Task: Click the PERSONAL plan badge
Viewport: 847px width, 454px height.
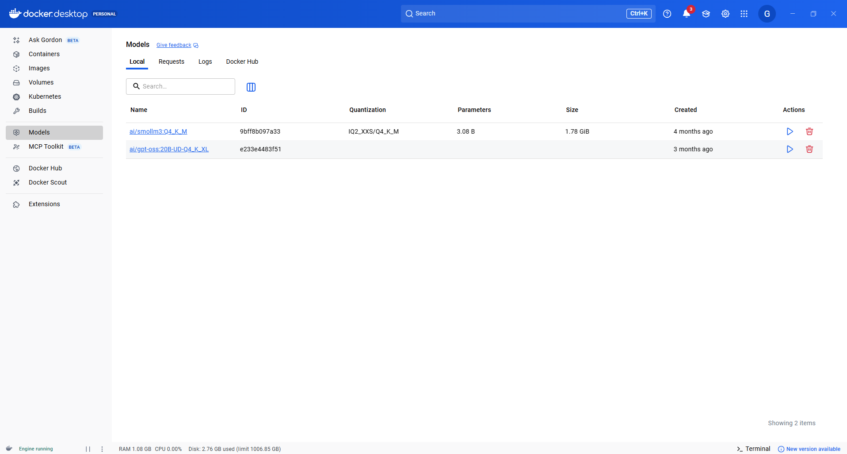Action: (x=104, y=14)
